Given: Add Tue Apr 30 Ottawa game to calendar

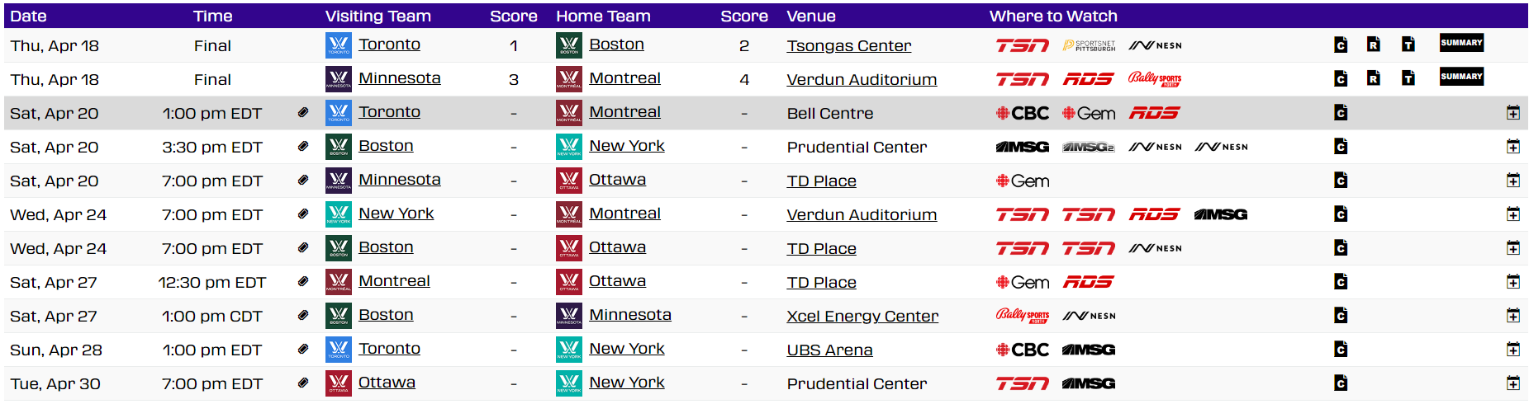Looking at the screenshot, I should pos(1512,383).
